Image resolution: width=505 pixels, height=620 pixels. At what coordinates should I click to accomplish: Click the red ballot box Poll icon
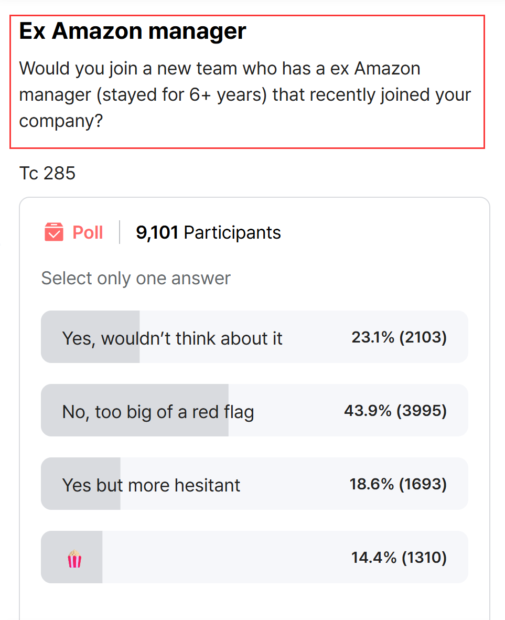[x=54, y=232]
